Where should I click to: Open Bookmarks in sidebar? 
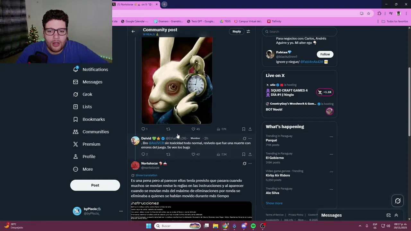tap(89, 119)
